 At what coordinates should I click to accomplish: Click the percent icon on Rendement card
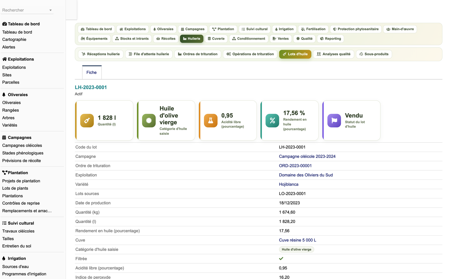[272, 120]
